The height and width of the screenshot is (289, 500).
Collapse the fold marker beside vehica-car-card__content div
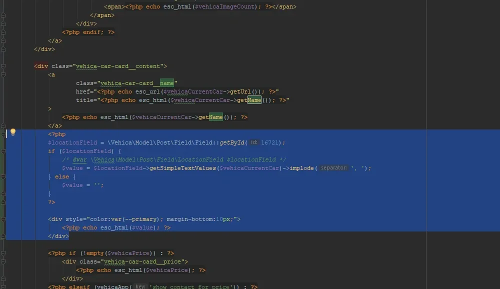pos(3,66)
